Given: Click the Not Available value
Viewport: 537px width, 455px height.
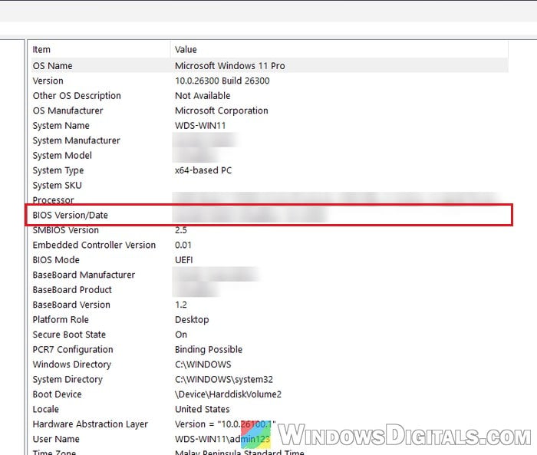Looking at the screenshot, I should tap(203, 96).
